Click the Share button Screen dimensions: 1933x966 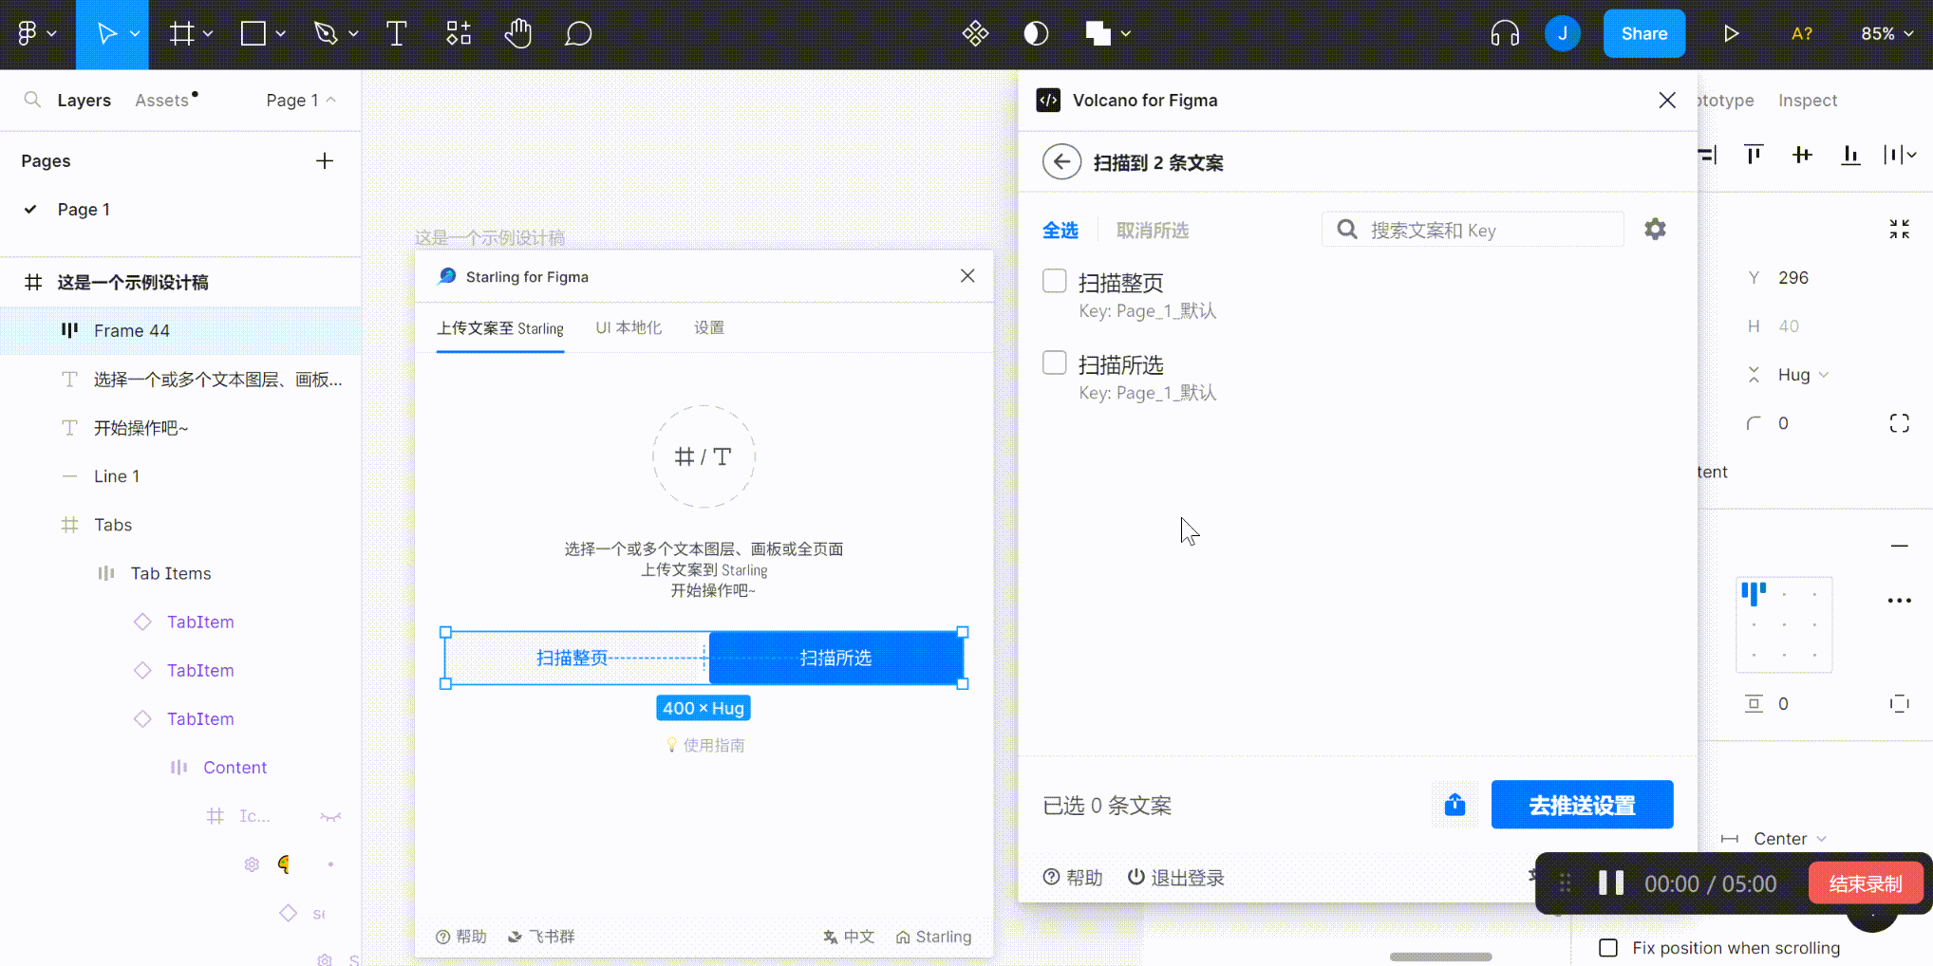coord(1643,34)
